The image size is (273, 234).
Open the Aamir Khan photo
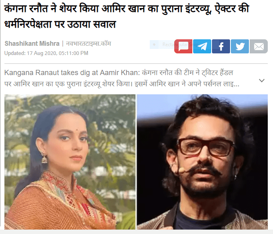pos(202,162)
